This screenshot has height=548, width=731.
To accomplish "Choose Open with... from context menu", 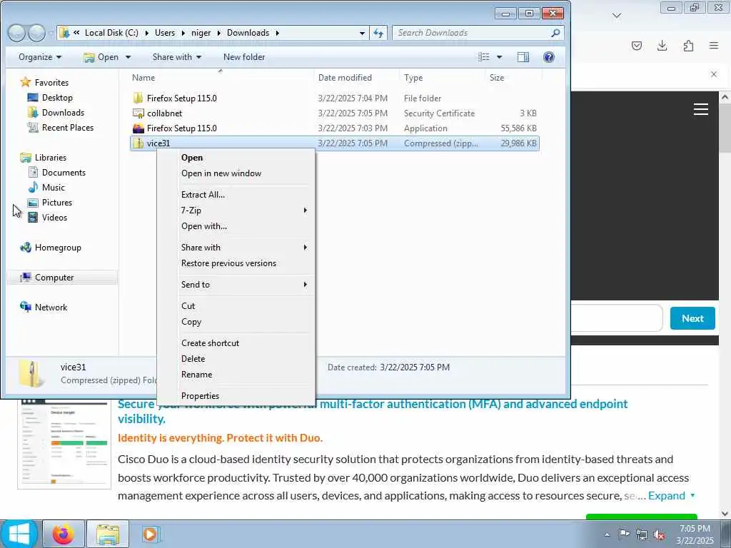I will coord(204,226).
